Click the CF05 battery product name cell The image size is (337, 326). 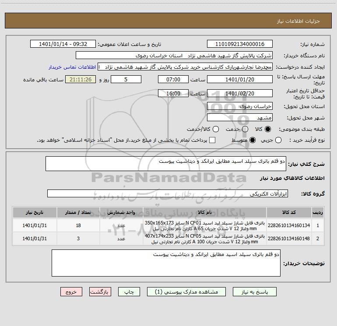click(205, 238)
